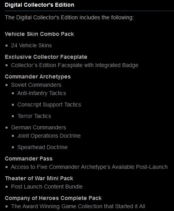
Task: Click the Anti-Infantry Tactics sub-item
Action: (42, 93)
